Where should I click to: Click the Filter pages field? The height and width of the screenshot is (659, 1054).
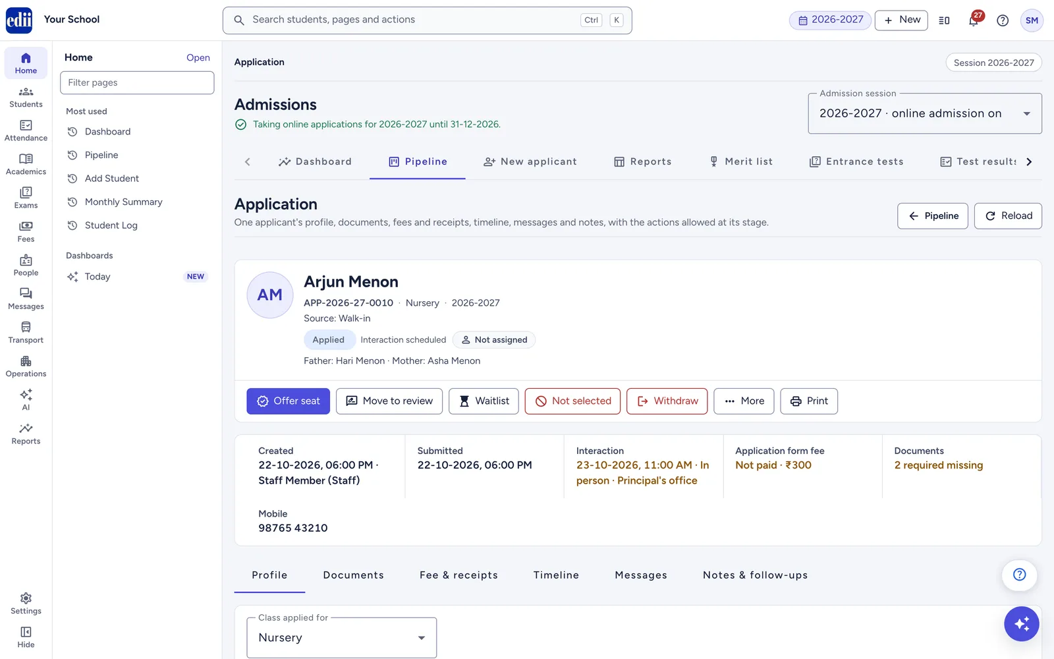137,82
